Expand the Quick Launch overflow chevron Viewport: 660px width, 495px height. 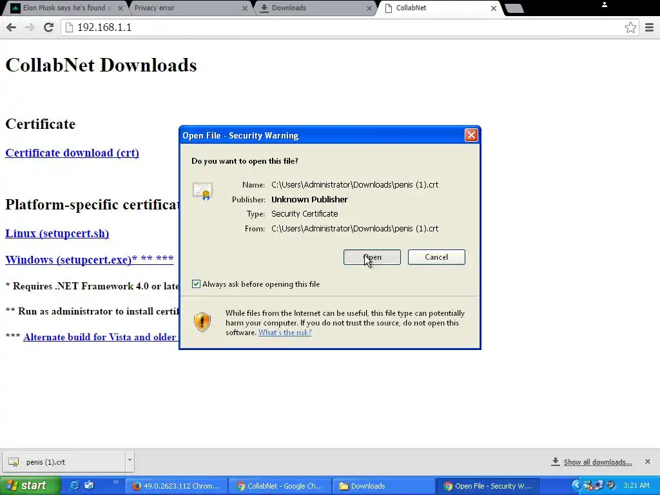[116, 482]
